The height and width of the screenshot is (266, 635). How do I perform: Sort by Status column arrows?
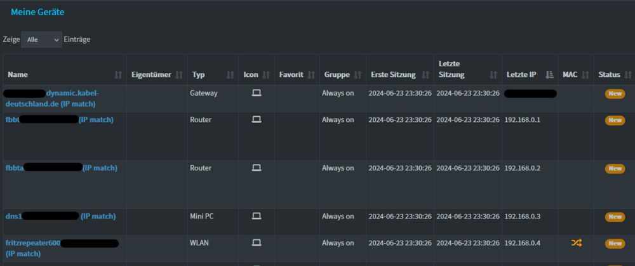628,75
